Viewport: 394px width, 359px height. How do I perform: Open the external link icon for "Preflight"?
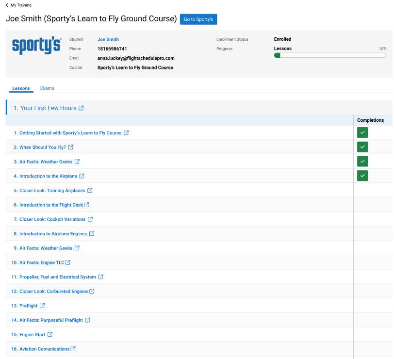pyautogui.click(x=43, y=306)
